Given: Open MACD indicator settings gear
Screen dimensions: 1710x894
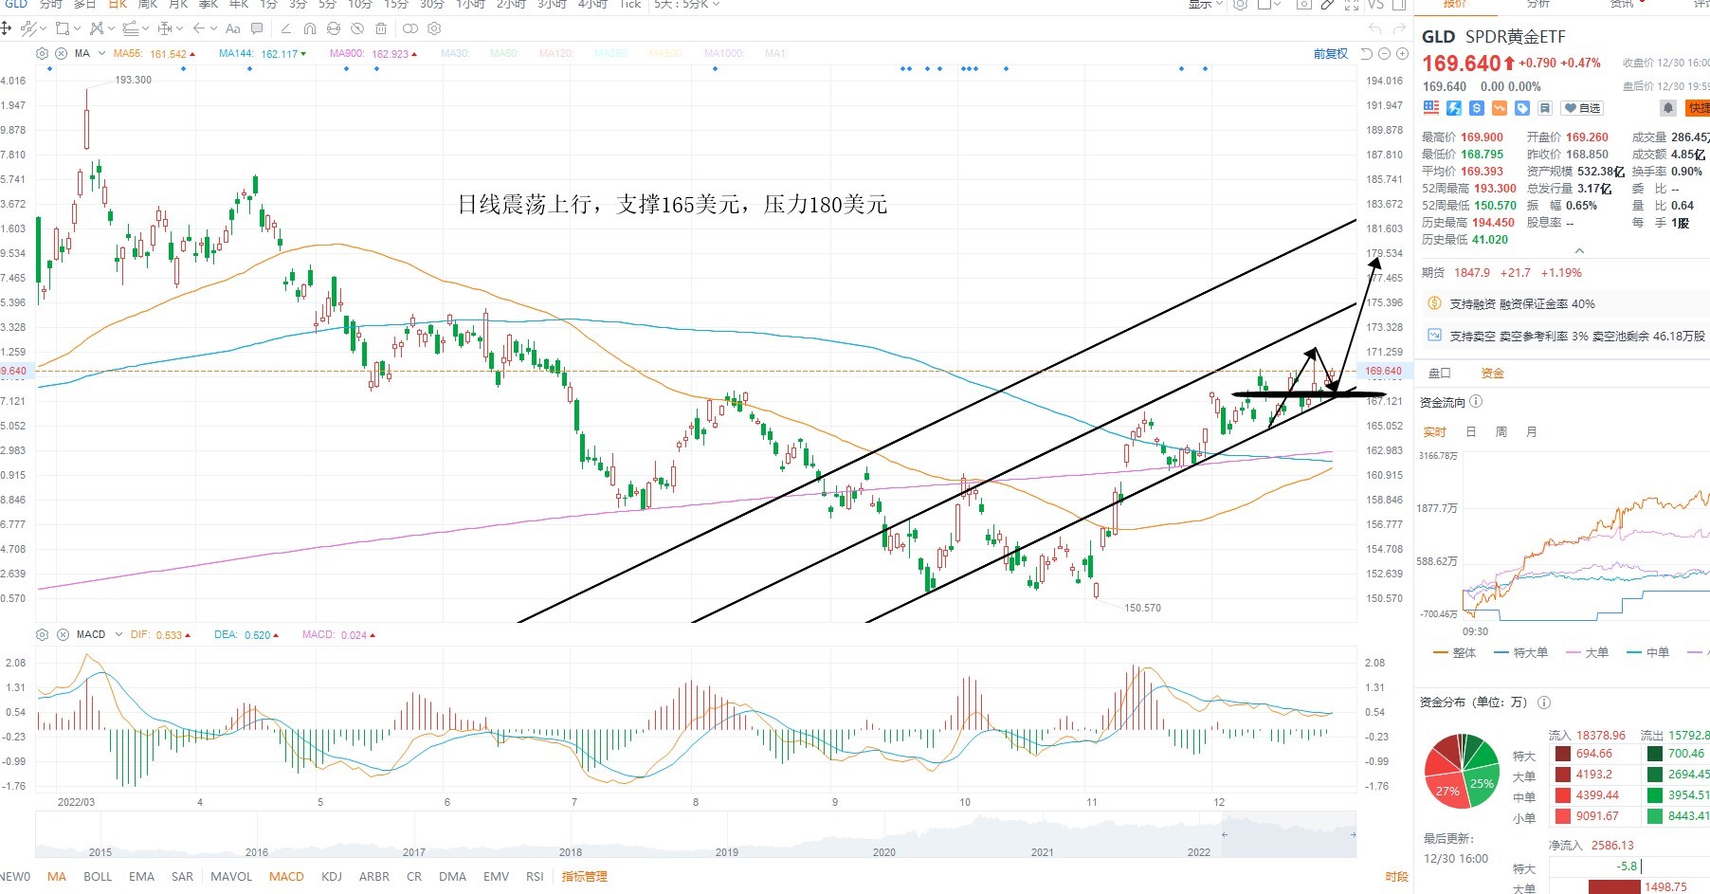Looking at the screenshot, I should [x=42, y=634].
